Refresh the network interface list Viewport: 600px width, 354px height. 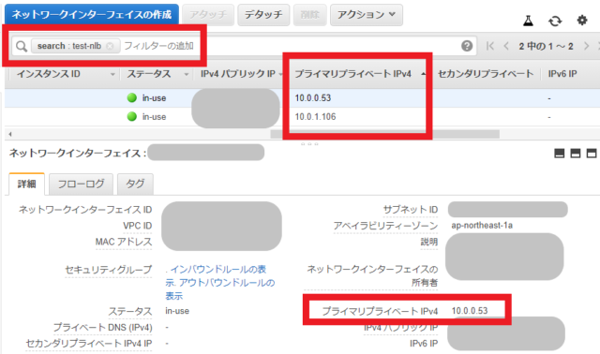(555, 21)
